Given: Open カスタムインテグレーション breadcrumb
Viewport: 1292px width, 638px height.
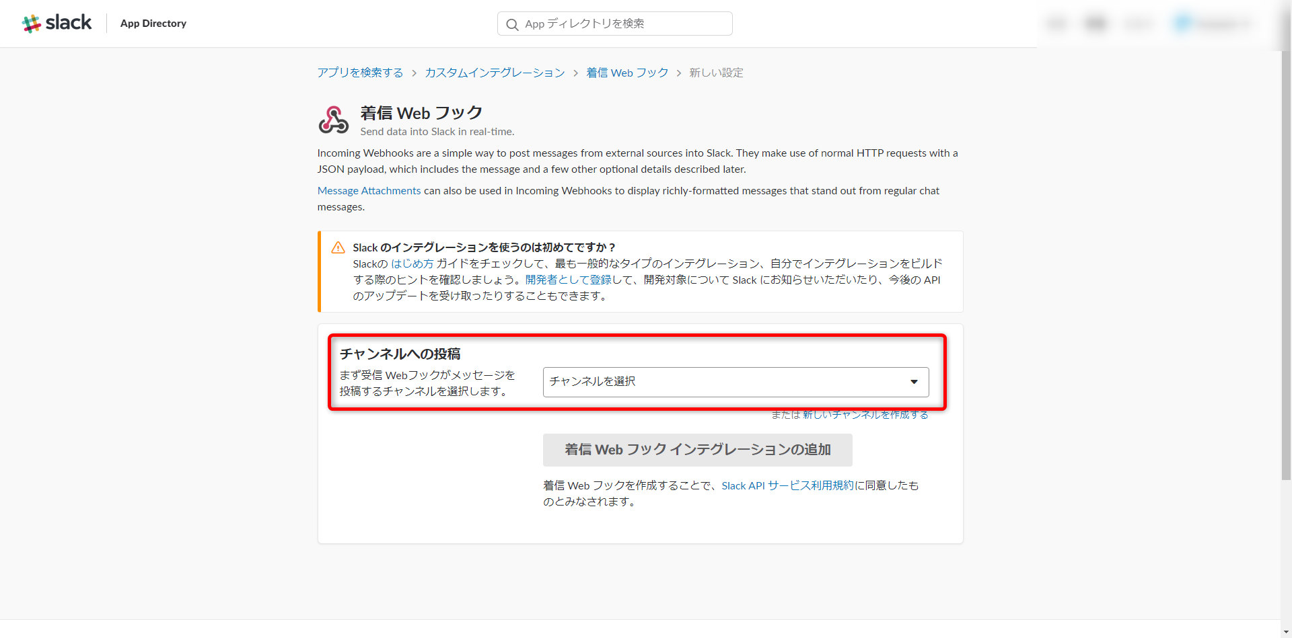Looking at the screenshot, I should [495, 73].
